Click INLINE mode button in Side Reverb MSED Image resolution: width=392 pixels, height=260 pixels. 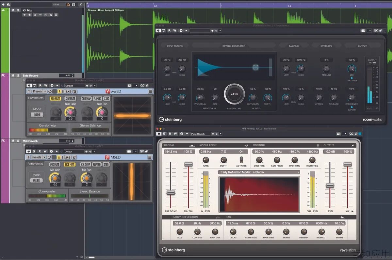click(x=37, y=115)
